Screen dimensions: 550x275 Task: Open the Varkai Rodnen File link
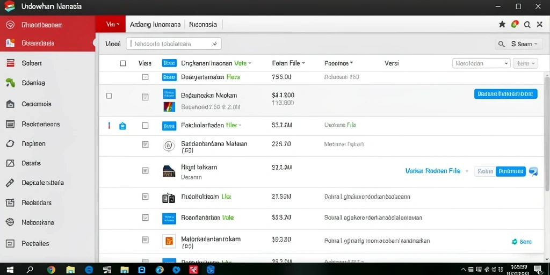tap(433, 171)
